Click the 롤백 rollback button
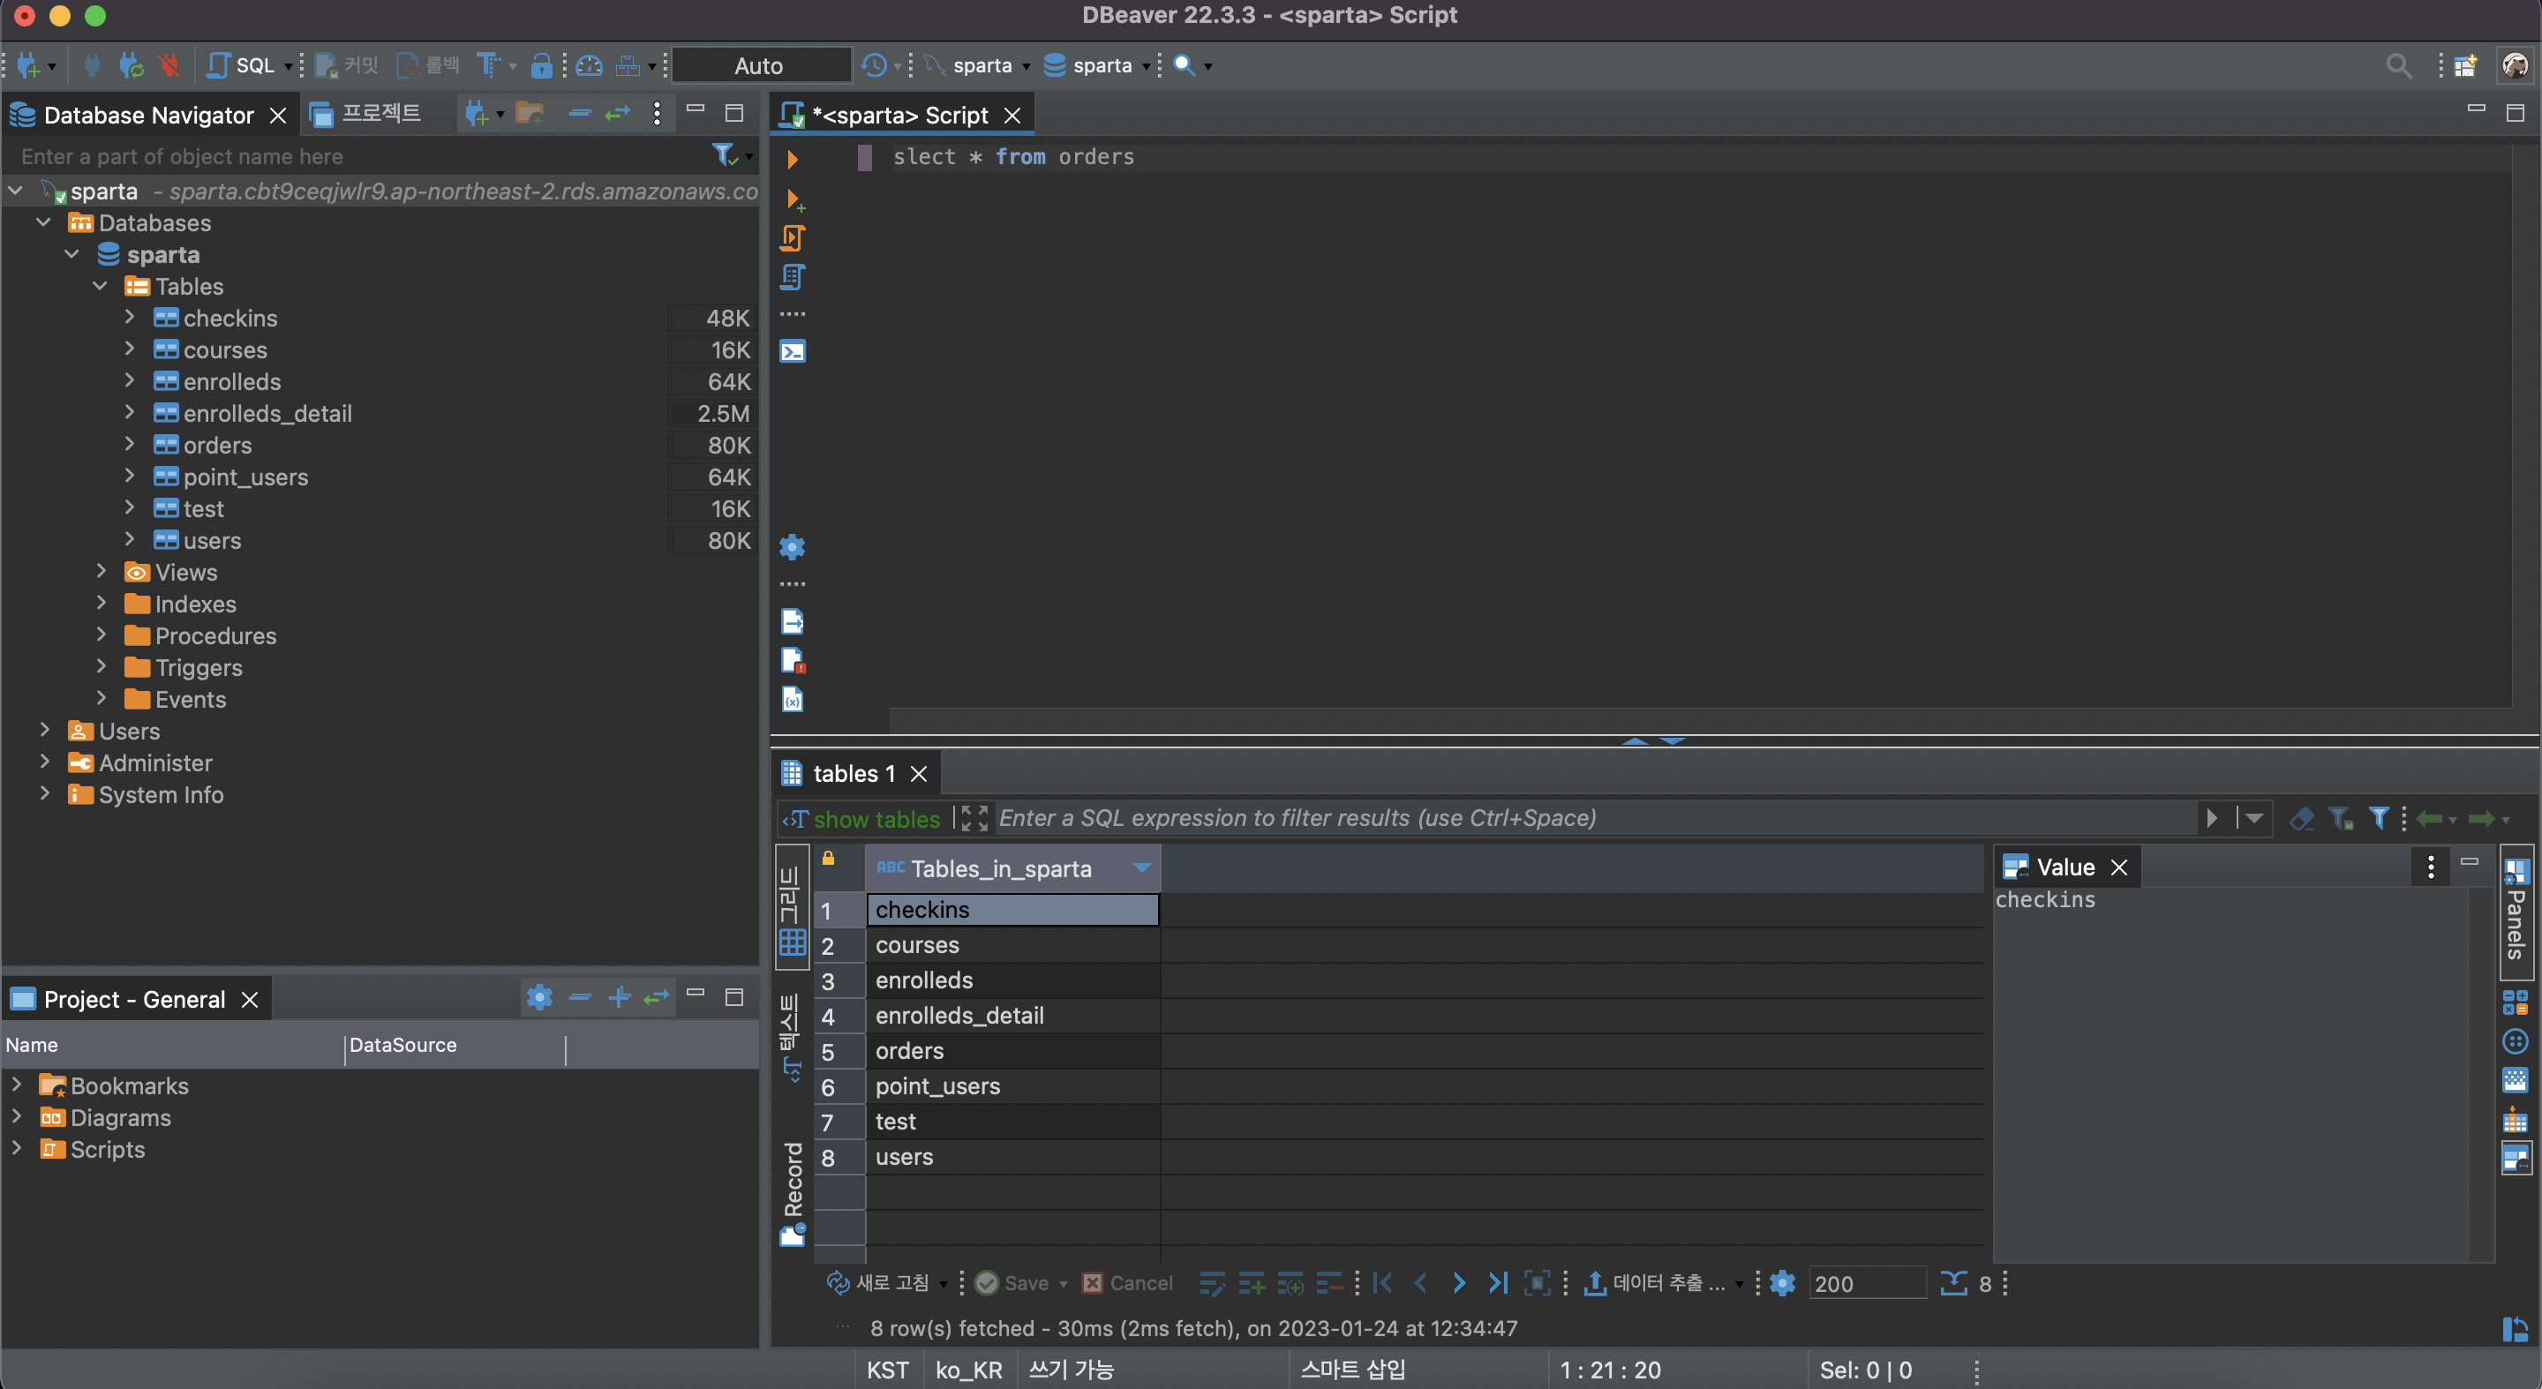2542x1389 pixels. [x=428, y=65]
